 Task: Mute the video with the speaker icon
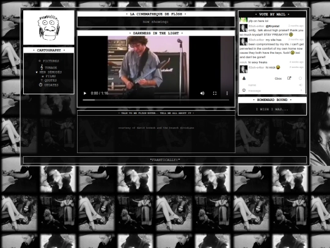click(x=202, y=93)
